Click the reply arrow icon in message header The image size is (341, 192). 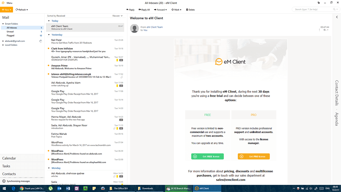click(x=325, y=30)
